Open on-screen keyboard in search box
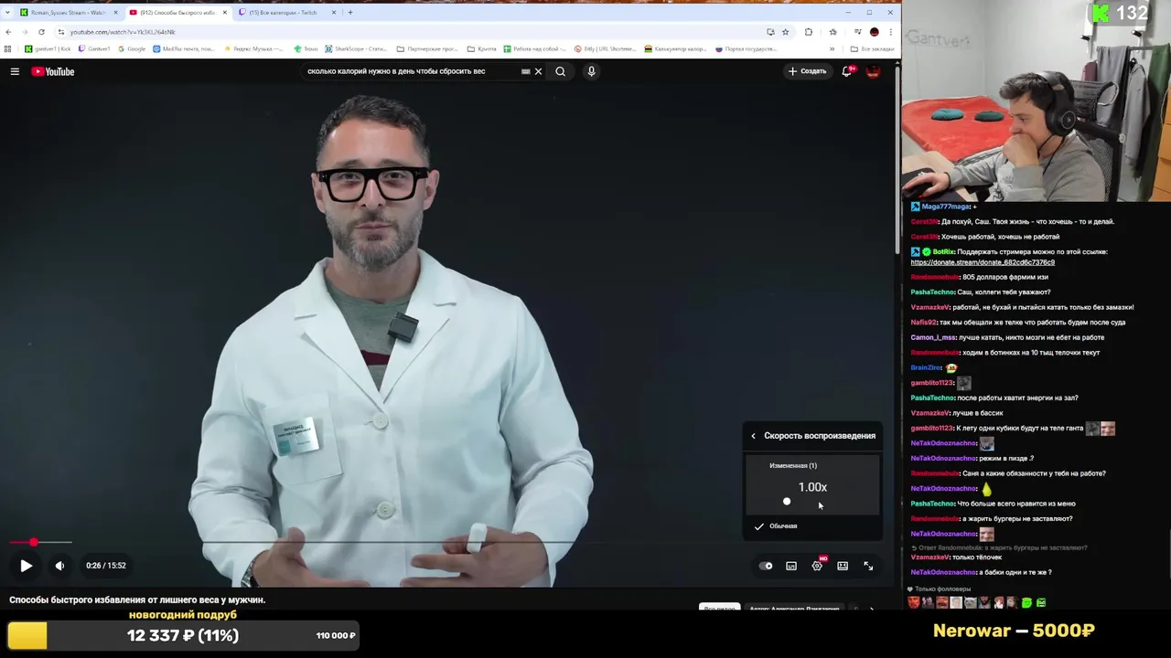 tap(525, 71)
